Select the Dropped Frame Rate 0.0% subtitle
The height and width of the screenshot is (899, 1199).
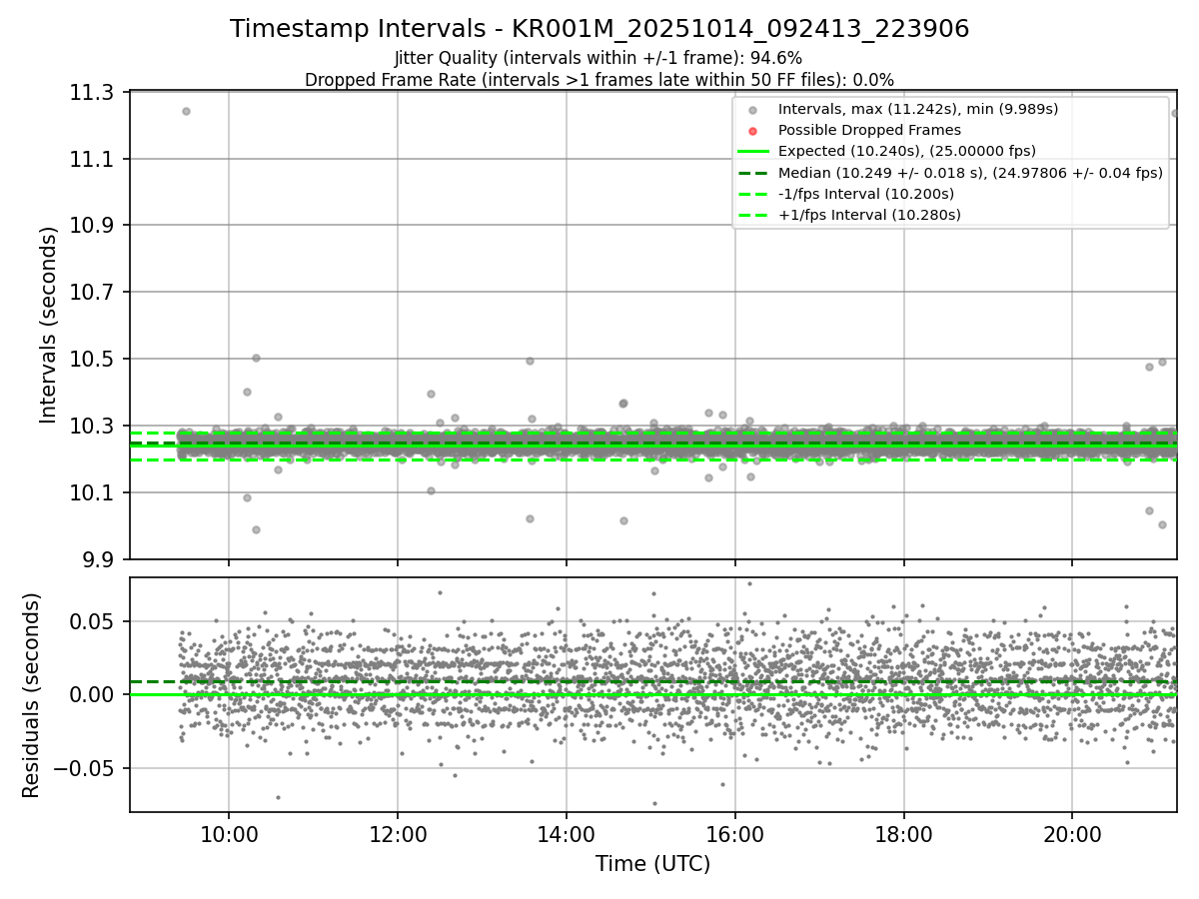[599, 79]
